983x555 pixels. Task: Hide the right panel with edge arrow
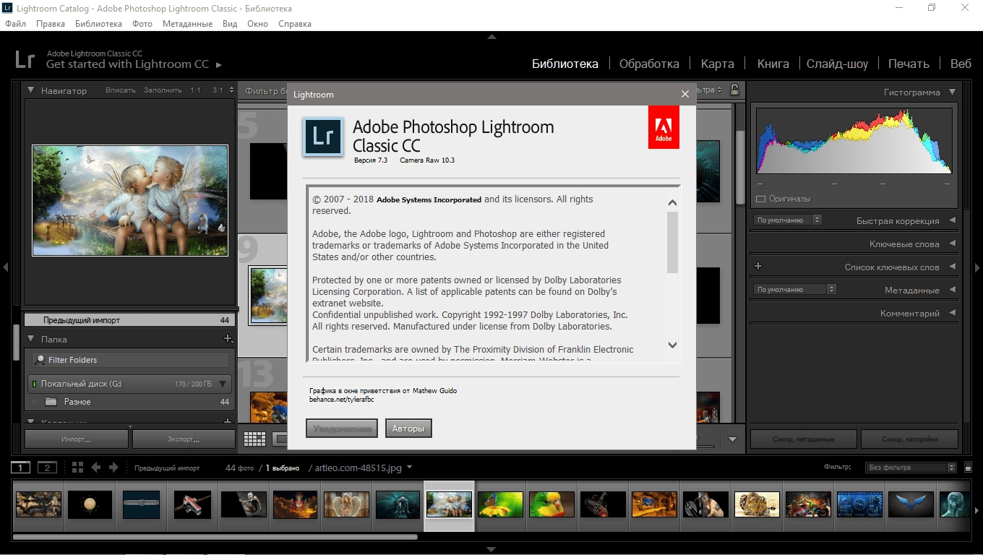pyautogui.click(x=978, y=267)
